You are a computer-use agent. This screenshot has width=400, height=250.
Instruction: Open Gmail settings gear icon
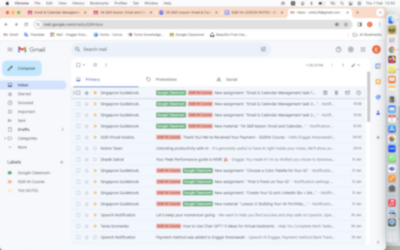click(x=351, y=50)
